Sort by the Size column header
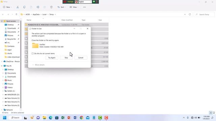The height and width of the screenshot is (121, 216). 100,20
